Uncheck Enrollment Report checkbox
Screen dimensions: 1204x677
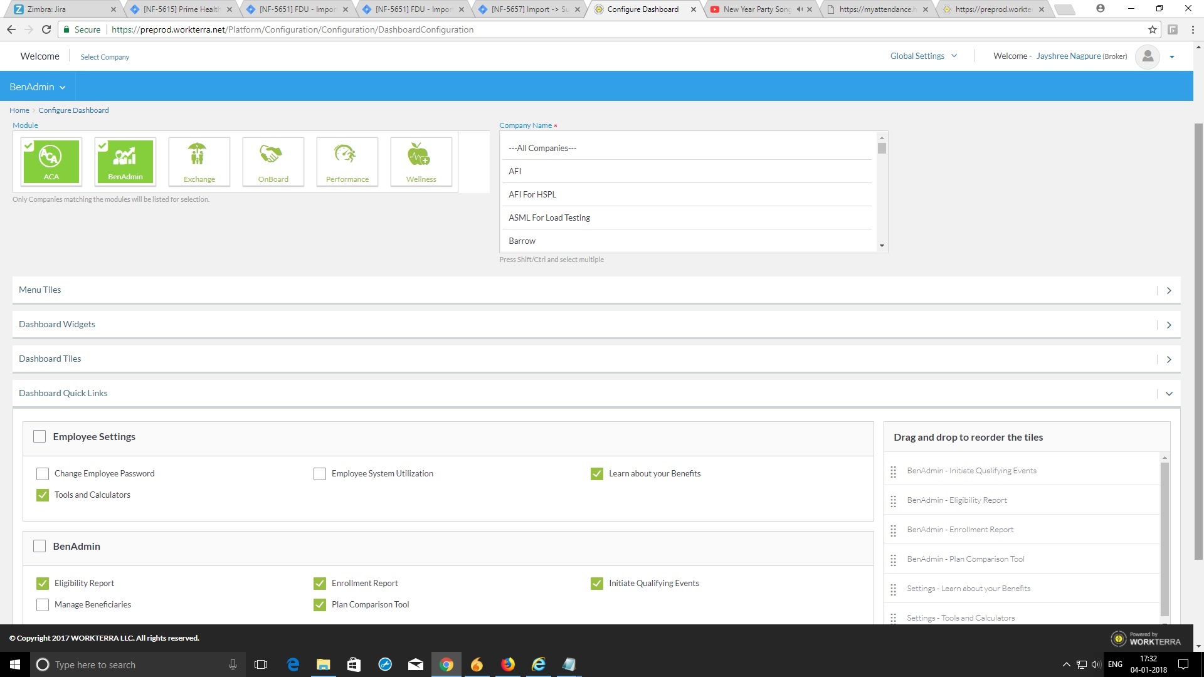[320, 584]
